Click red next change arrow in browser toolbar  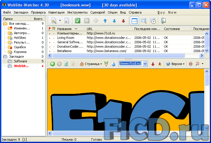click(x=153, y=64)
